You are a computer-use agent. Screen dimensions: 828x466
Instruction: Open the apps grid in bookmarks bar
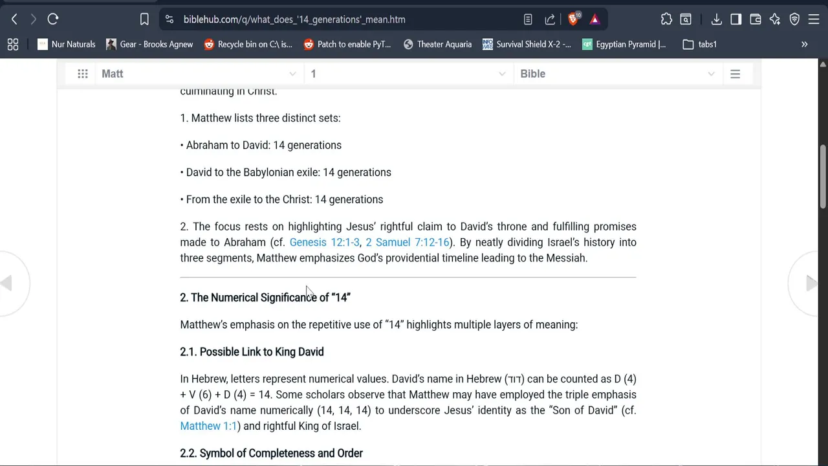point(13,44)
